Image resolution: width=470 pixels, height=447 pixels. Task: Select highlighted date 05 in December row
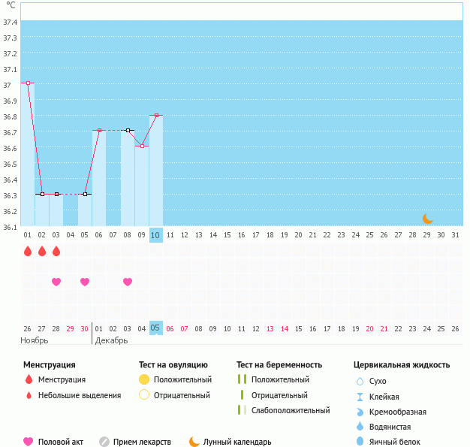tap(155, 328)
